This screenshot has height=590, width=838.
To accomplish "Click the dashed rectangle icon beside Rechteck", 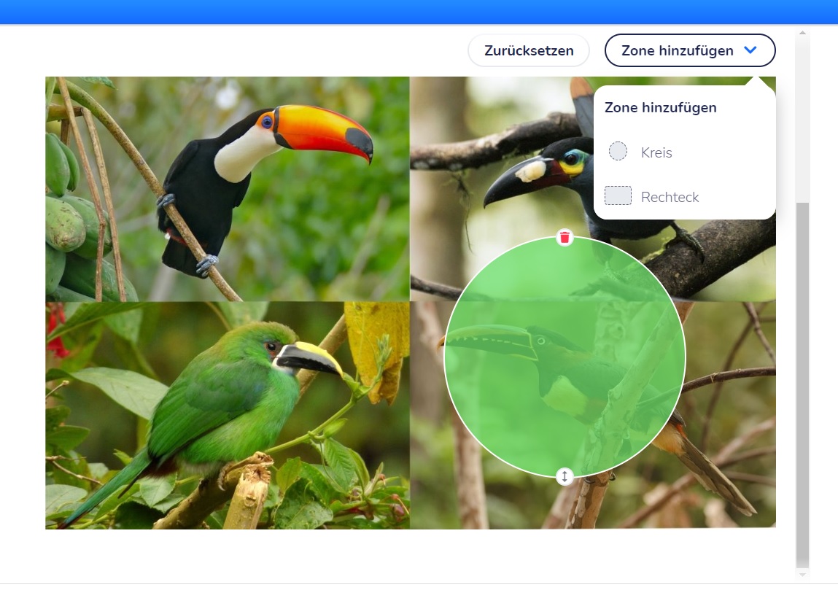I will pyautogui.click(x=618, y=196).
